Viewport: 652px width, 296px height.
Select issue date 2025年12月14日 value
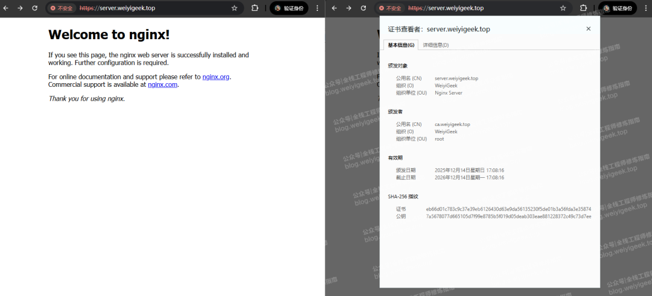point(470,170)
